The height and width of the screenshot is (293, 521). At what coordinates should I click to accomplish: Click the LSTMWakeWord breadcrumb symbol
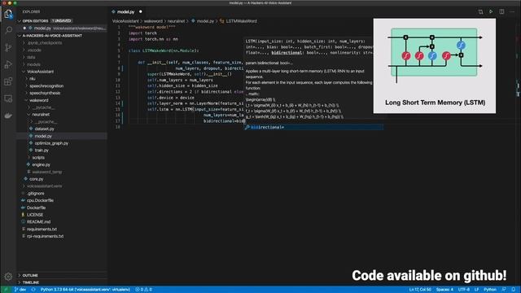click(x=241, y=21)
